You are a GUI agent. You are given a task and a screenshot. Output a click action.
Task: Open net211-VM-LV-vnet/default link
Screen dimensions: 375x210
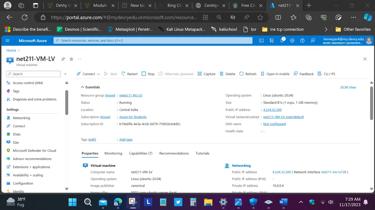tap(283, 117)
